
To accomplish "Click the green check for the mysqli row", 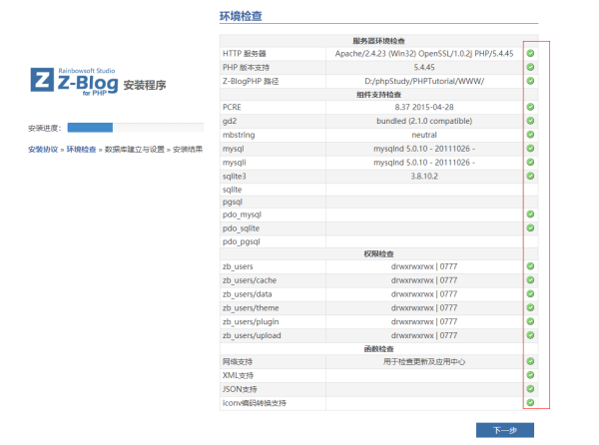I will pos(530,160).
